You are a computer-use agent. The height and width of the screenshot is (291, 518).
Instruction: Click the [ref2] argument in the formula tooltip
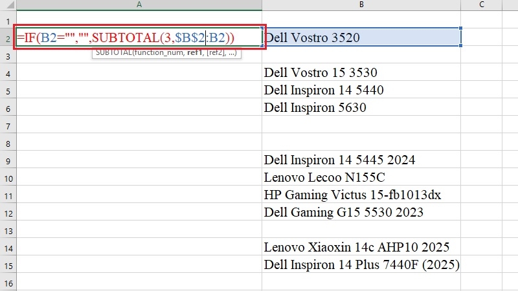[216, 53]
